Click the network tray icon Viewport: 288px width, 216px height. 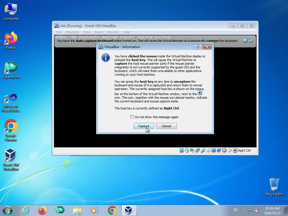[x=250, y=211]
